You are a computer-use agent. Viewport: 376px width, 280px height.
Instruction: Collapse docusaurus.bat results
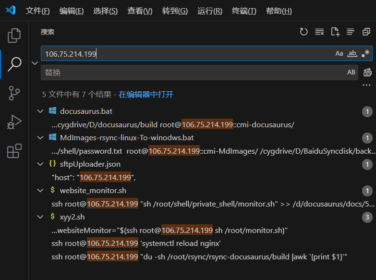[x=40, y=111]
